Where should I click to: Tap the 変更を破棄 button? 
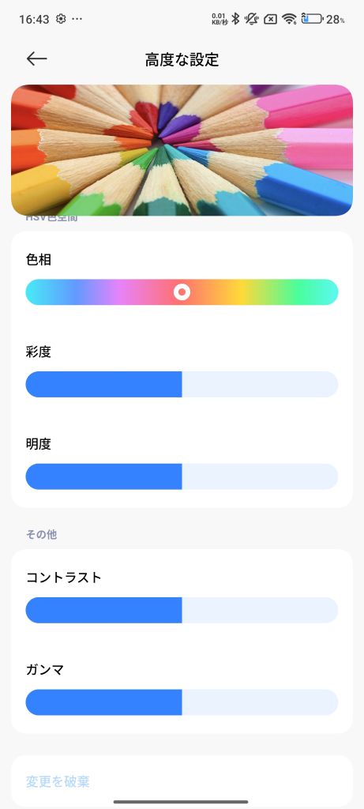point(58,781)
